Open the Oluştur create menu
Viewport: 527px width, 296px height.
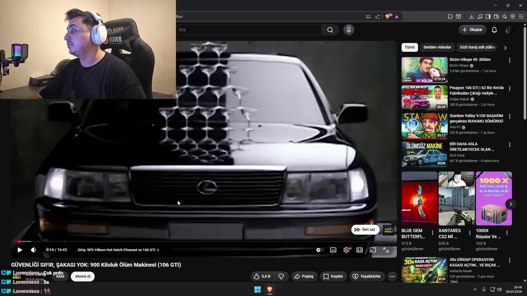473,30
